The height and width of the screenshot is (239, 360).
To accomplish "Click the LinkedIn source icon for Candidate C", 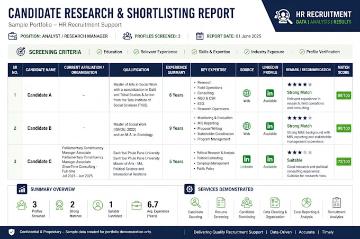I will click(x=247, y=159).
